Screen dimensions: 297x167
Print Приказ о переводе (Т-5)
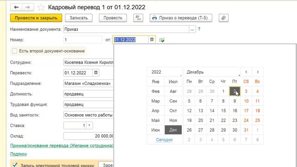point(181,18)
